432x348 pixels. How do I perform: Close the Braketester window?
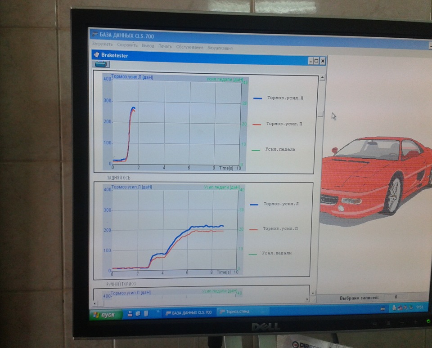(323, 61)
